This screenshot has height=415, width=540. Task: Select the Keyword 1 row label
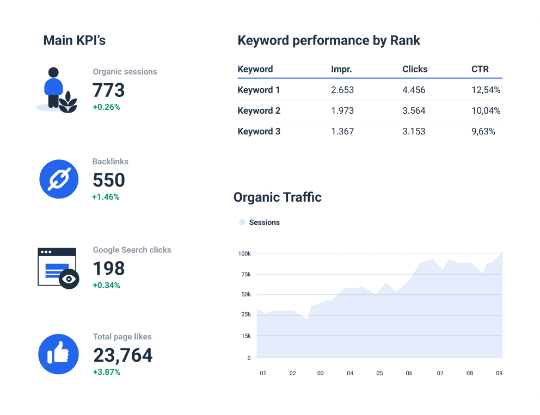pyautogui.click(x=259, y=90)
